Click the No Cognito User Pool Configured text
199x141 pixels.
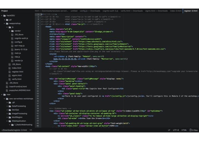[x=102, y=89]
